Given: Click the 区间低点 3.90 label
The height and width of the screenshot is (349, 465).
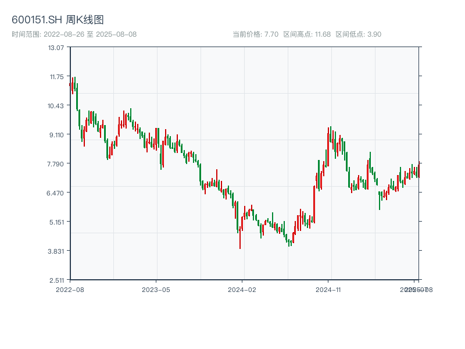Looking at the screenshot, I should (x=358, y=34).
